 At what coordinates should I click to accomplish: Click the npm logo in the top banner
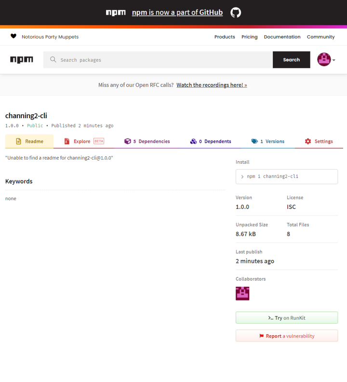click(116, 13)
